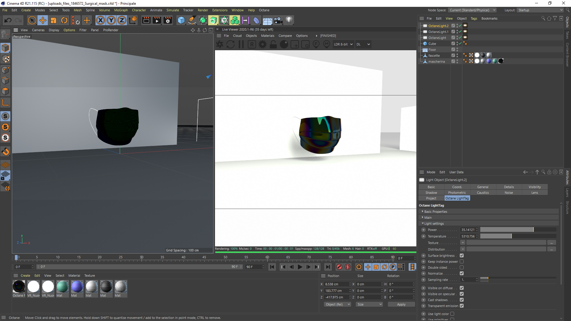Enable Double sided checkbox
The width and height of the screenshot is (571, 321).
coord(462,267)
